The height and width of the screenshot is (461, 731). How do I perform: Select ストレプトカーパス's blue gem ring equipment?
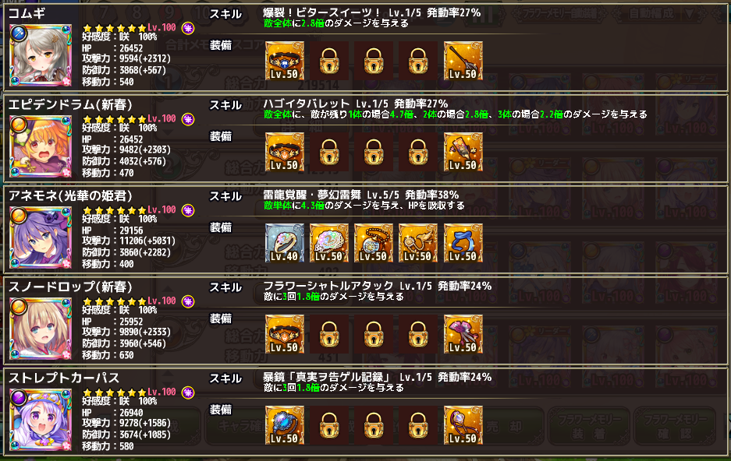point(285,425)
